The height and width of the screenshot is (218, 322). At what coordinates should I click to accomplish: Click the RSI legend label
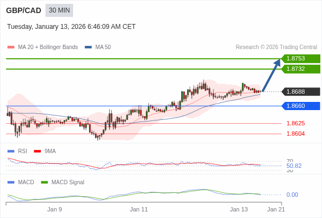(x=22, y=152)
